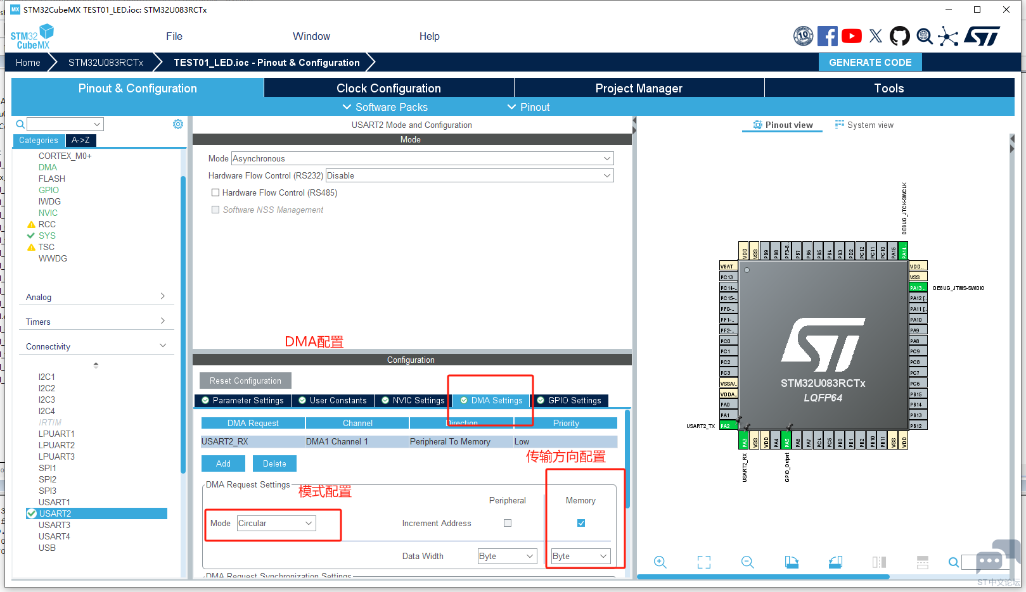The image size is (1026, 592).
Task: Select the USART2_RX DMA request row
Action: coord(409,441)
